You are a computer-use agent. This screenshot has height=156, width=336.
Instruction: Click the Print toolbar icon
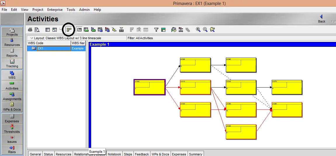(x=30, y=30)
